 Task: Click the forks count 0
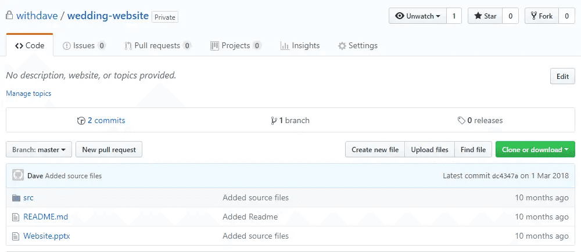point(566,16)
